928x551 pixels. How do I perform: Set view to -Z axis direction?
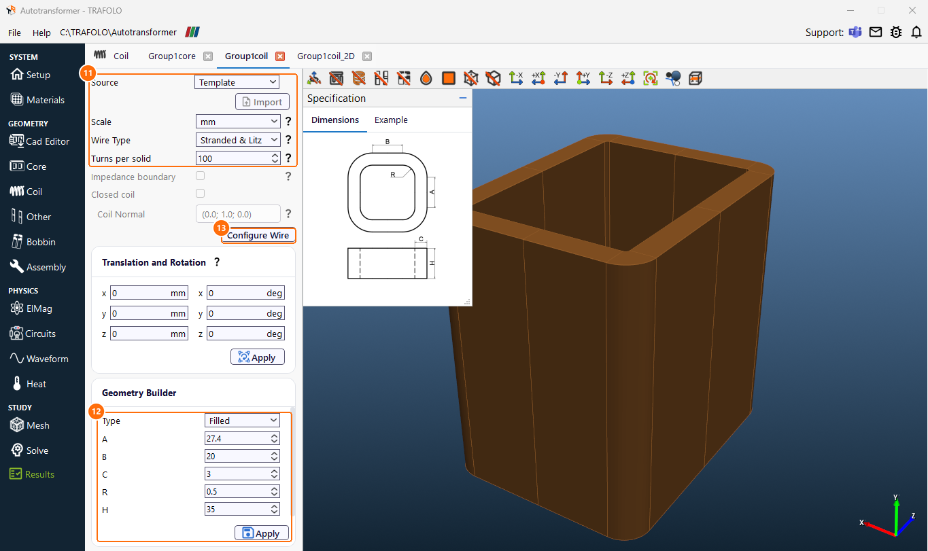pos(606,78)
